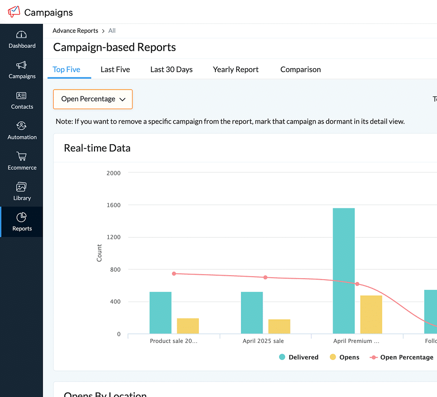
Task: Click the Product sale Open Percentage point
Action: coord(174,274)
